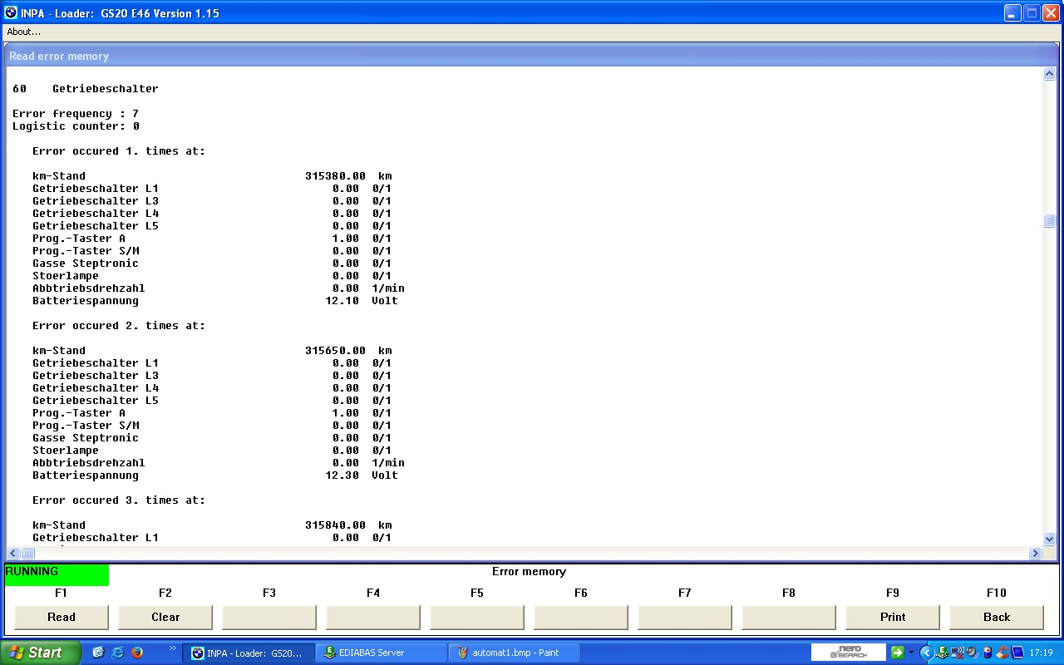Open the volume speaker tray icon

click(972, 653)
